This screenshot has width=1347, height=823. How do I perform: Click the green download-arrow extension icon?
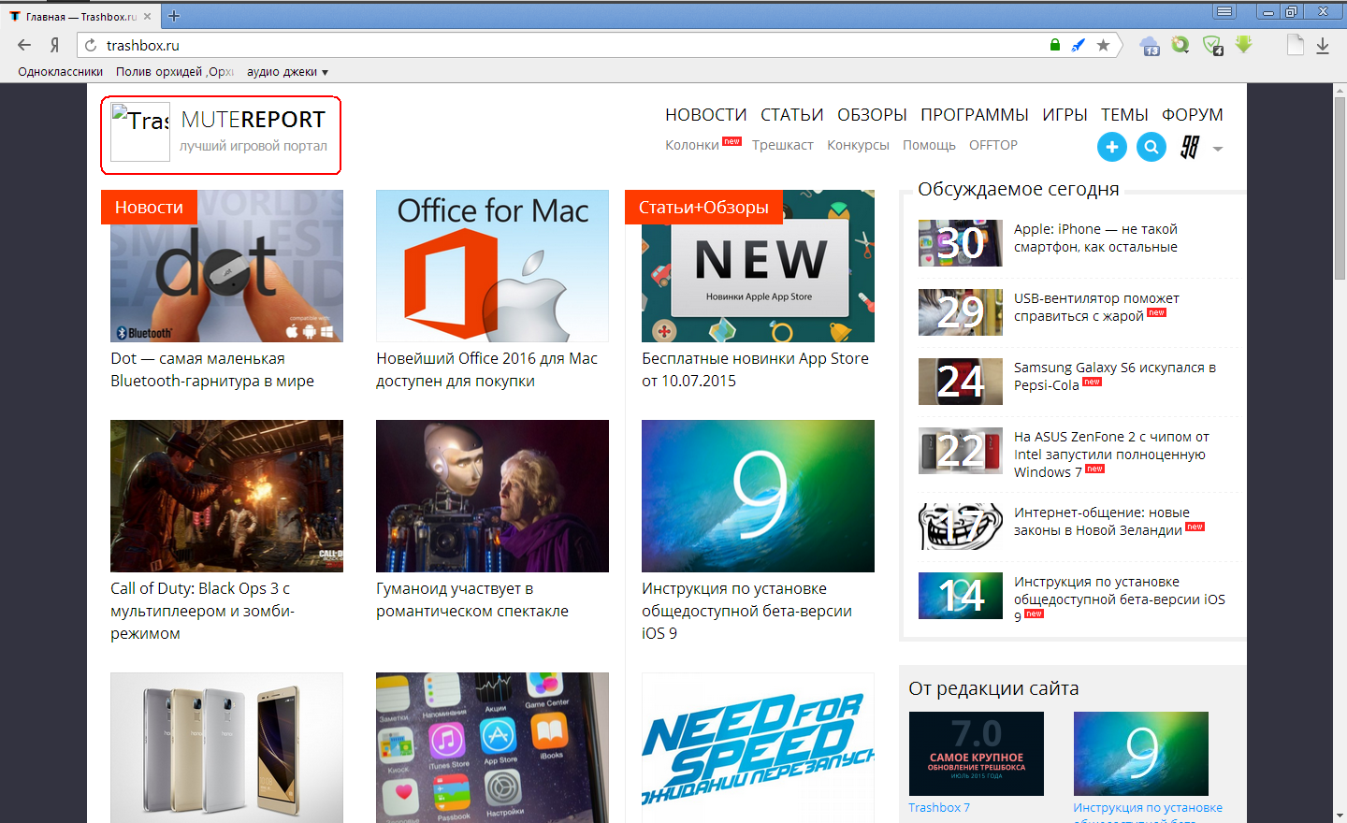pyautogui.click(x=1243, y=44)
